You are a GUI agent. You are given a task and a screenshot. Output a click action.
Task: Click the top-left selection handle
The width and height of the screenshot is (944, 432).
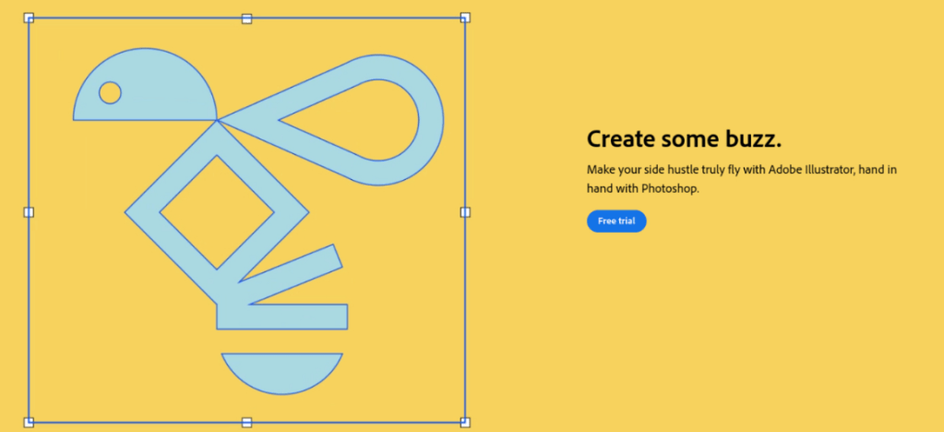(x=29, y=18)
